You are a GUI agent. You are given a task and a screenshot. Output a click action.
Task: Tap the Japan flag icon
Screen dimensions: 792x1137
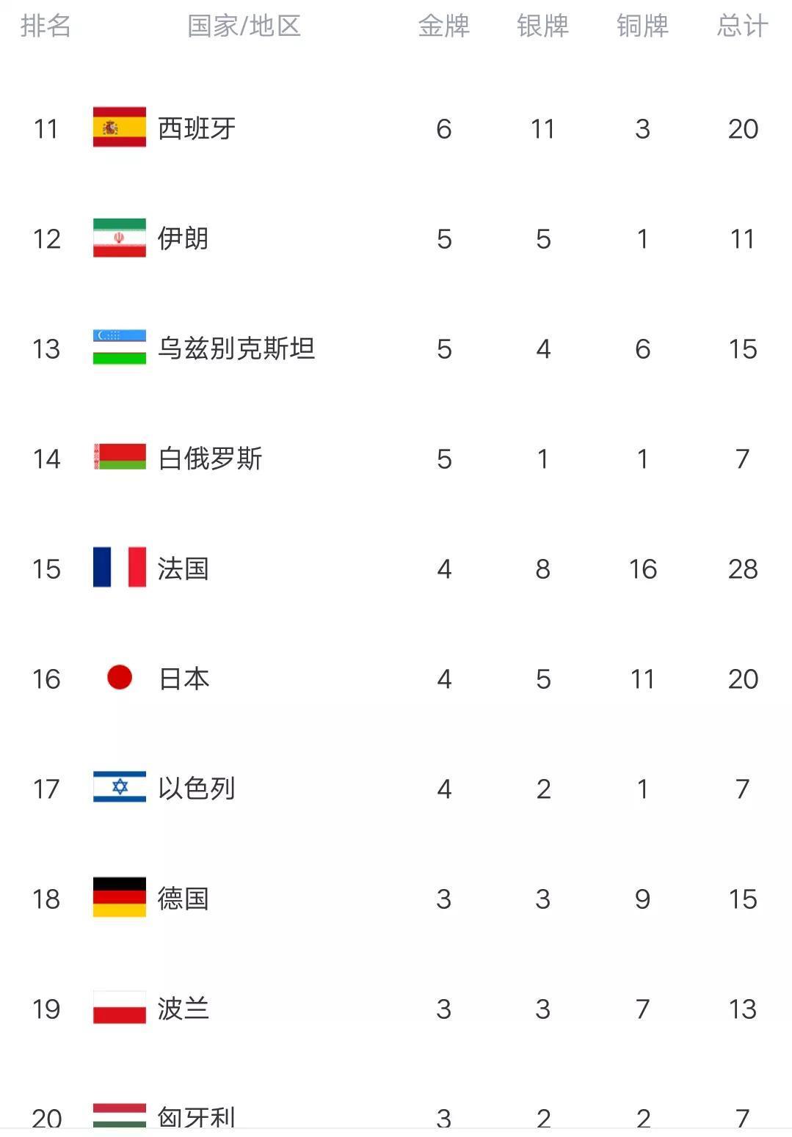tap(119, 677)
